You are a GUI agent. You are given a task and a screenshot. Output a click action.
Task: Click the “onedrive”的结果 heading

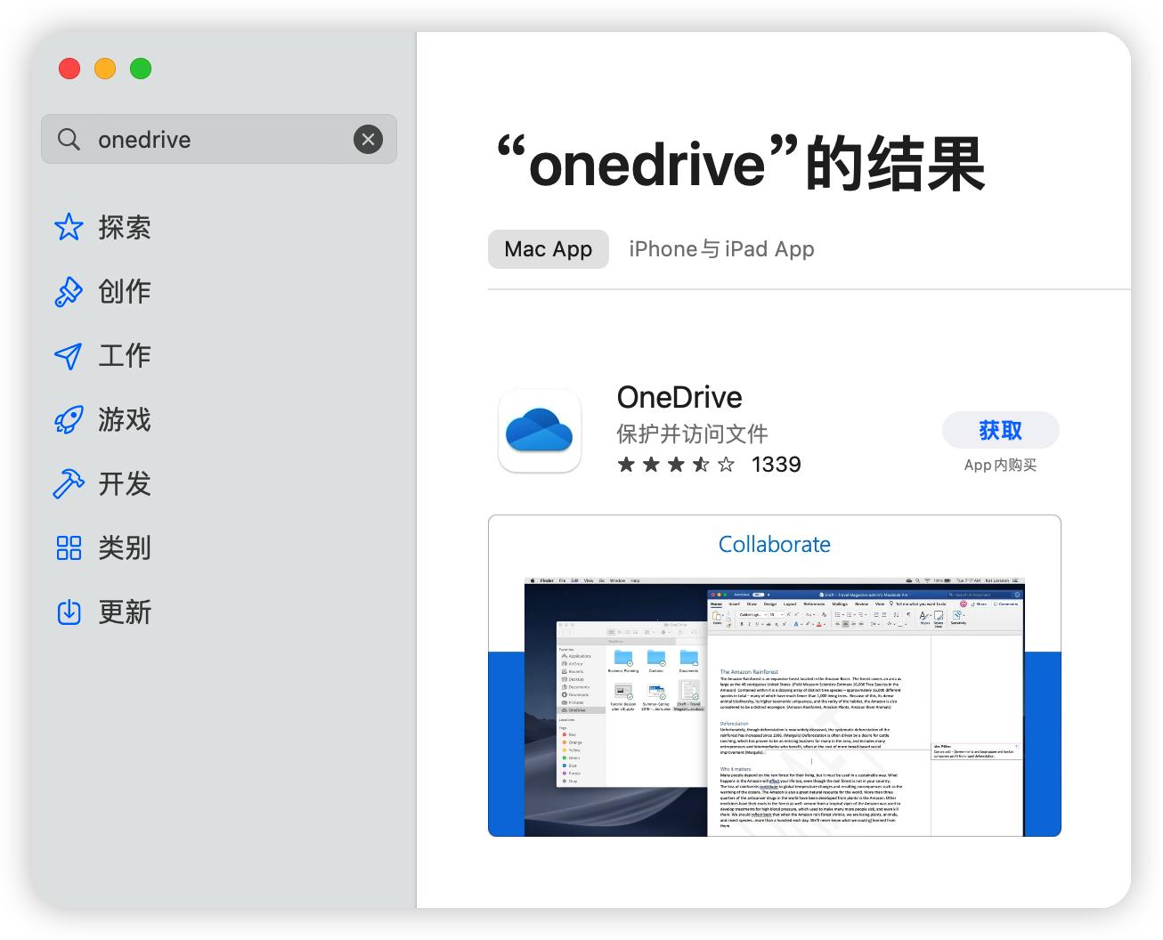740,164
